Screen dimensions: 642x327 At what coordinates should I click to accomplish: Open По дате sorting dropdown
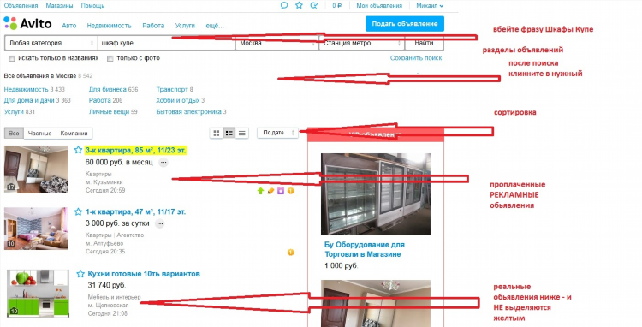277,133
